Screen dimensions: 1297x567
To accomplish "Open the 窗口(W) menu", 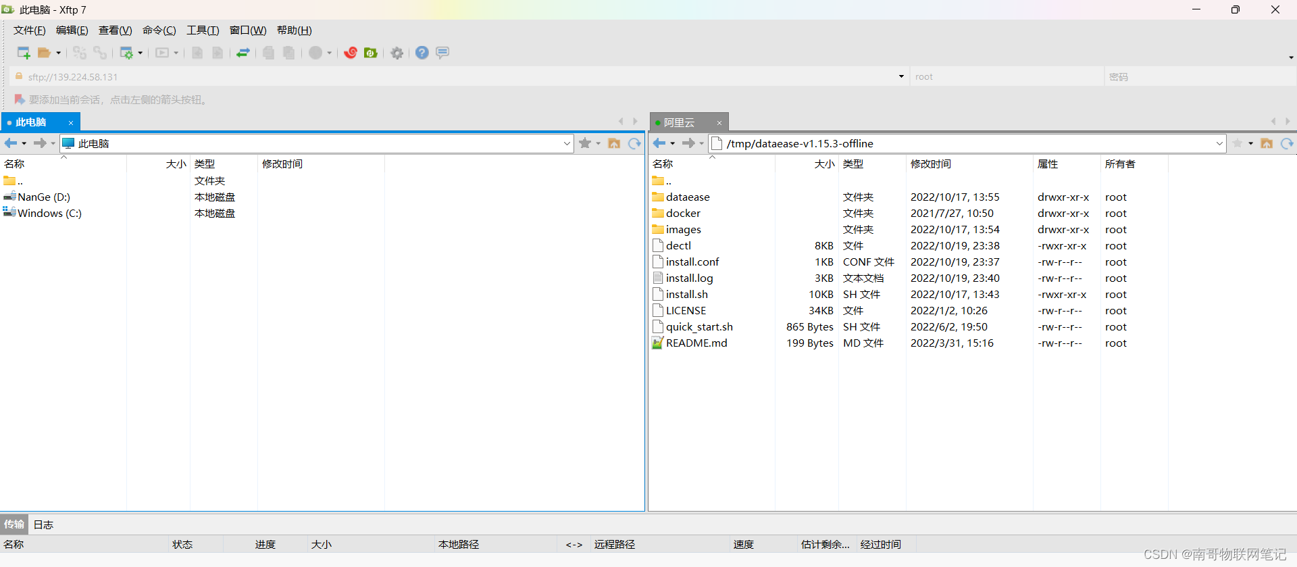I will 248,30.
